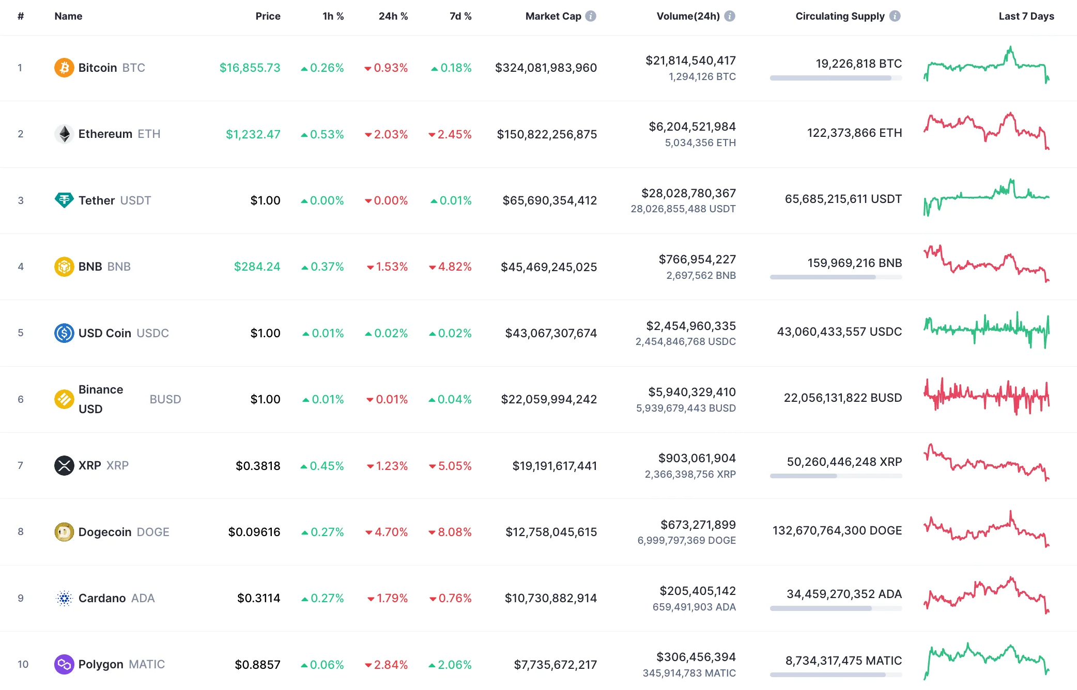Click the Ethereum ETH coin logo
The image size is (1077, 690).
tap(64, 134)
